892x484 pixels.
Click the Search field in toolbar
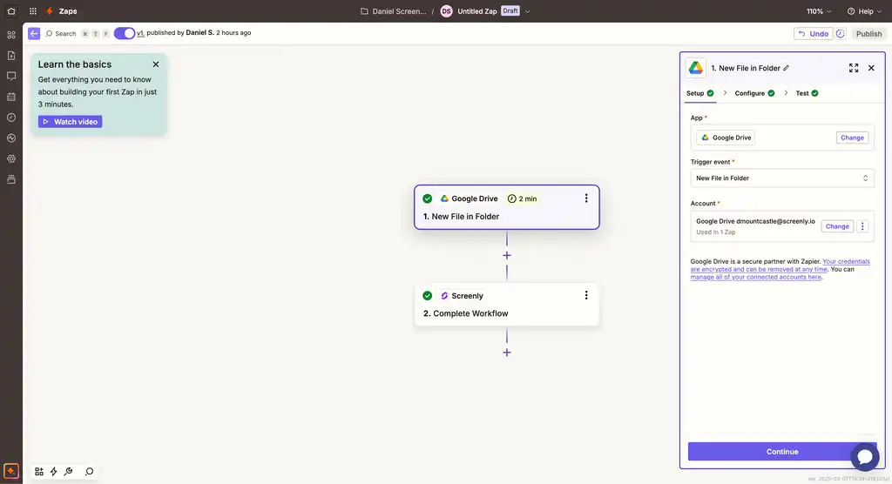(61, 34)
